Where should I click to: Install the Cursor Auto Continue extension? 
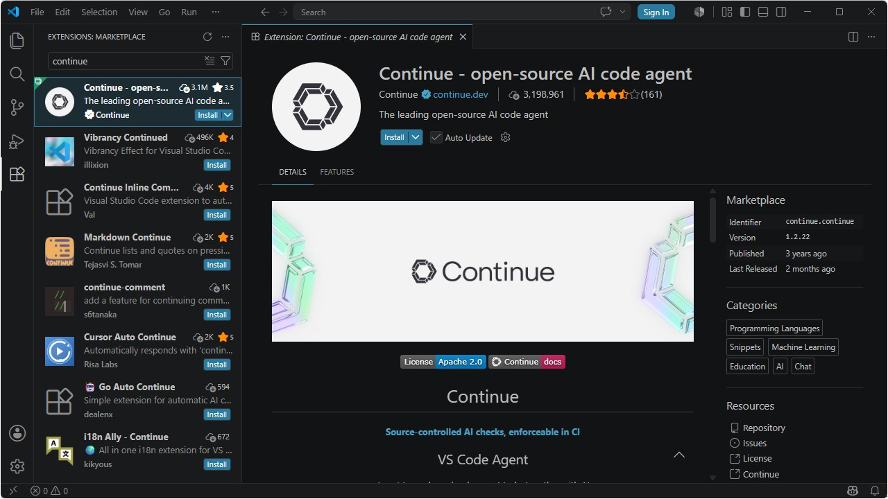coord(217,365)
